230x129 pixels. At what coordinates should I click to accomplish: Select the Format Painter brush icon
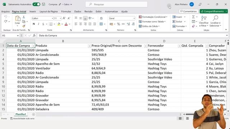[x=24, y=26]
